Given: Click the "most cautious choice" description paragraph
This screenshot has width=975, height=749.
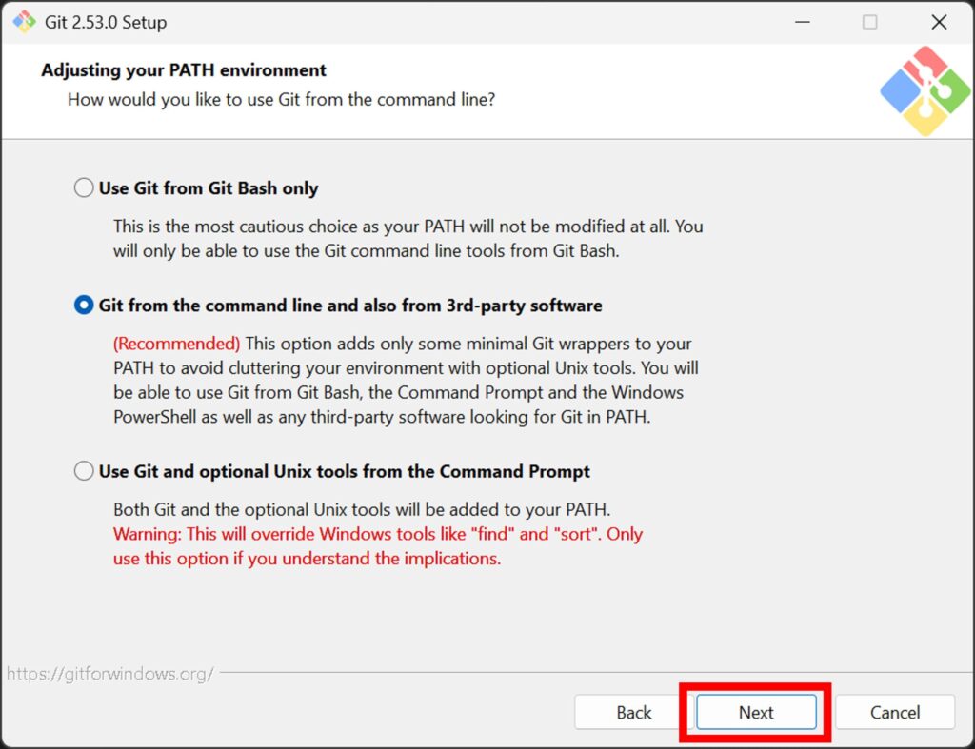Looking at the screenshot, I should coord(408,239).
